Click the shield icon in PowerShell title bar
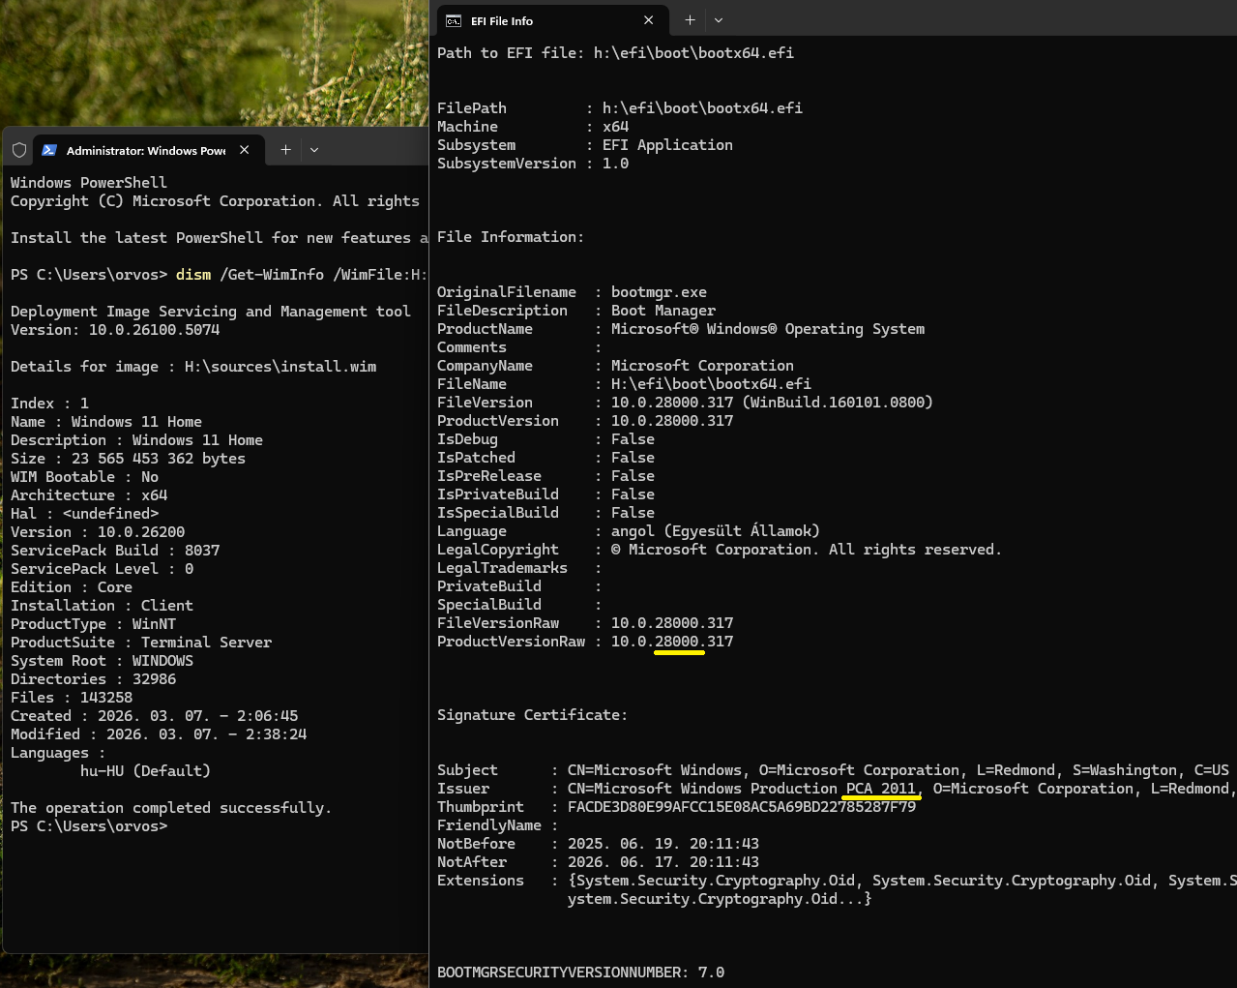Viewport: 1237px width, 988px height. point(19,150)
